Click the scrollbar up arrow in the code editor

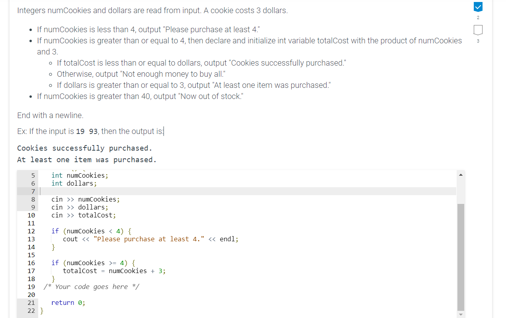(461, 174)
